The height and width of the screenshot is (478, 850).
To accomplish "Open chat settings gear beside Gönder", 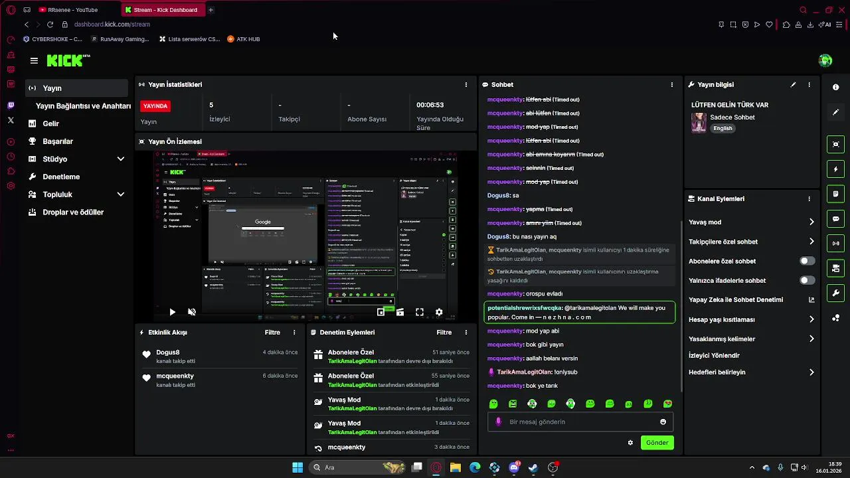I will click(x=630, y=443).
